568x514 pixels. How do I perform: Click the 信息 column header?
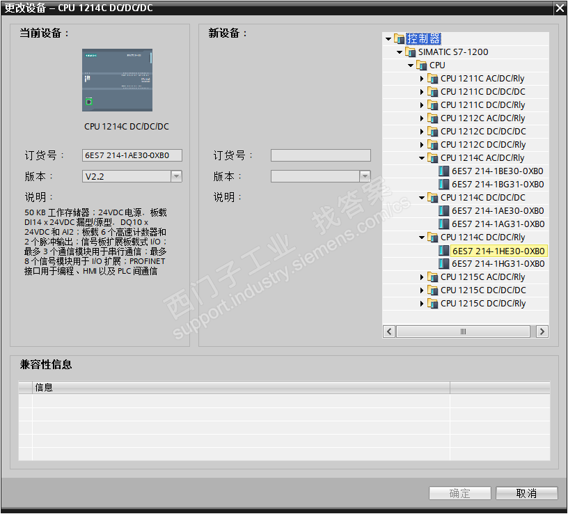241,387
